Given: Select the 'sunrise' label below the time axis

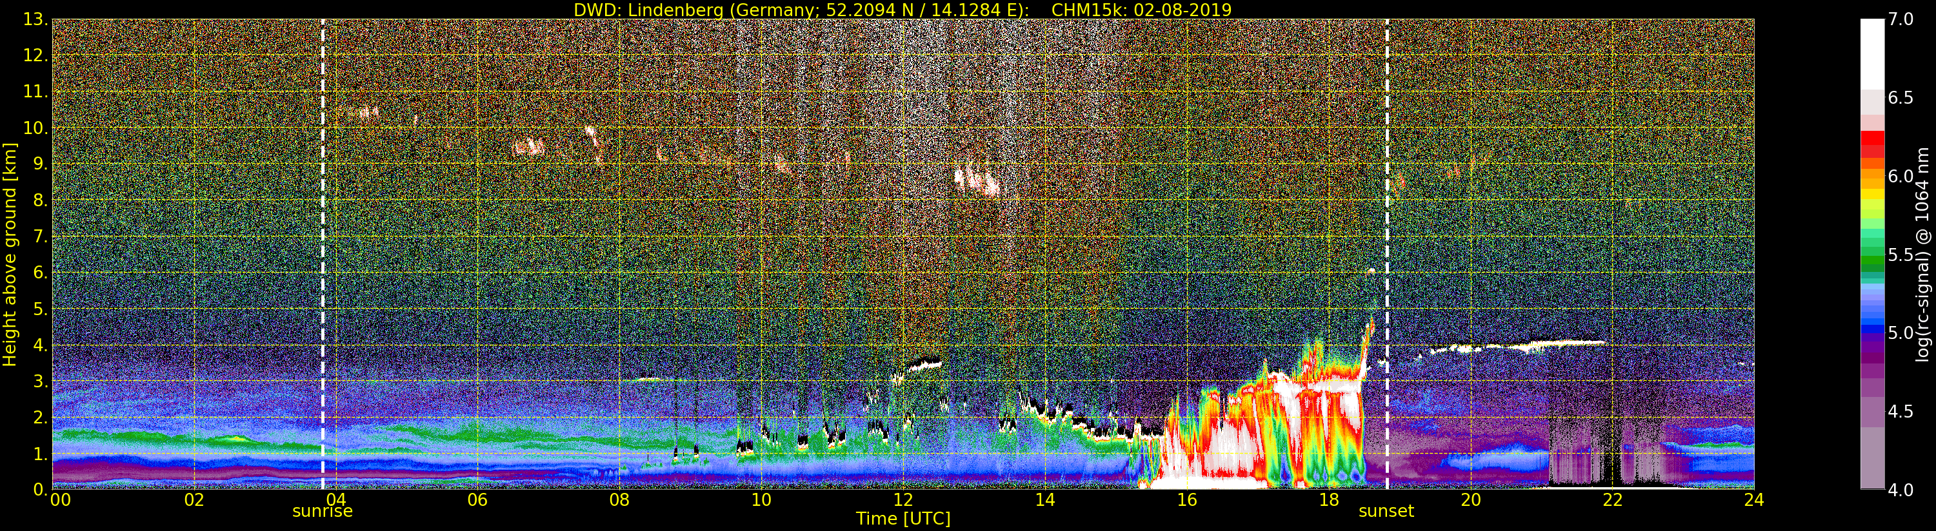Looking at the screenshot, I should click(323, 512).
